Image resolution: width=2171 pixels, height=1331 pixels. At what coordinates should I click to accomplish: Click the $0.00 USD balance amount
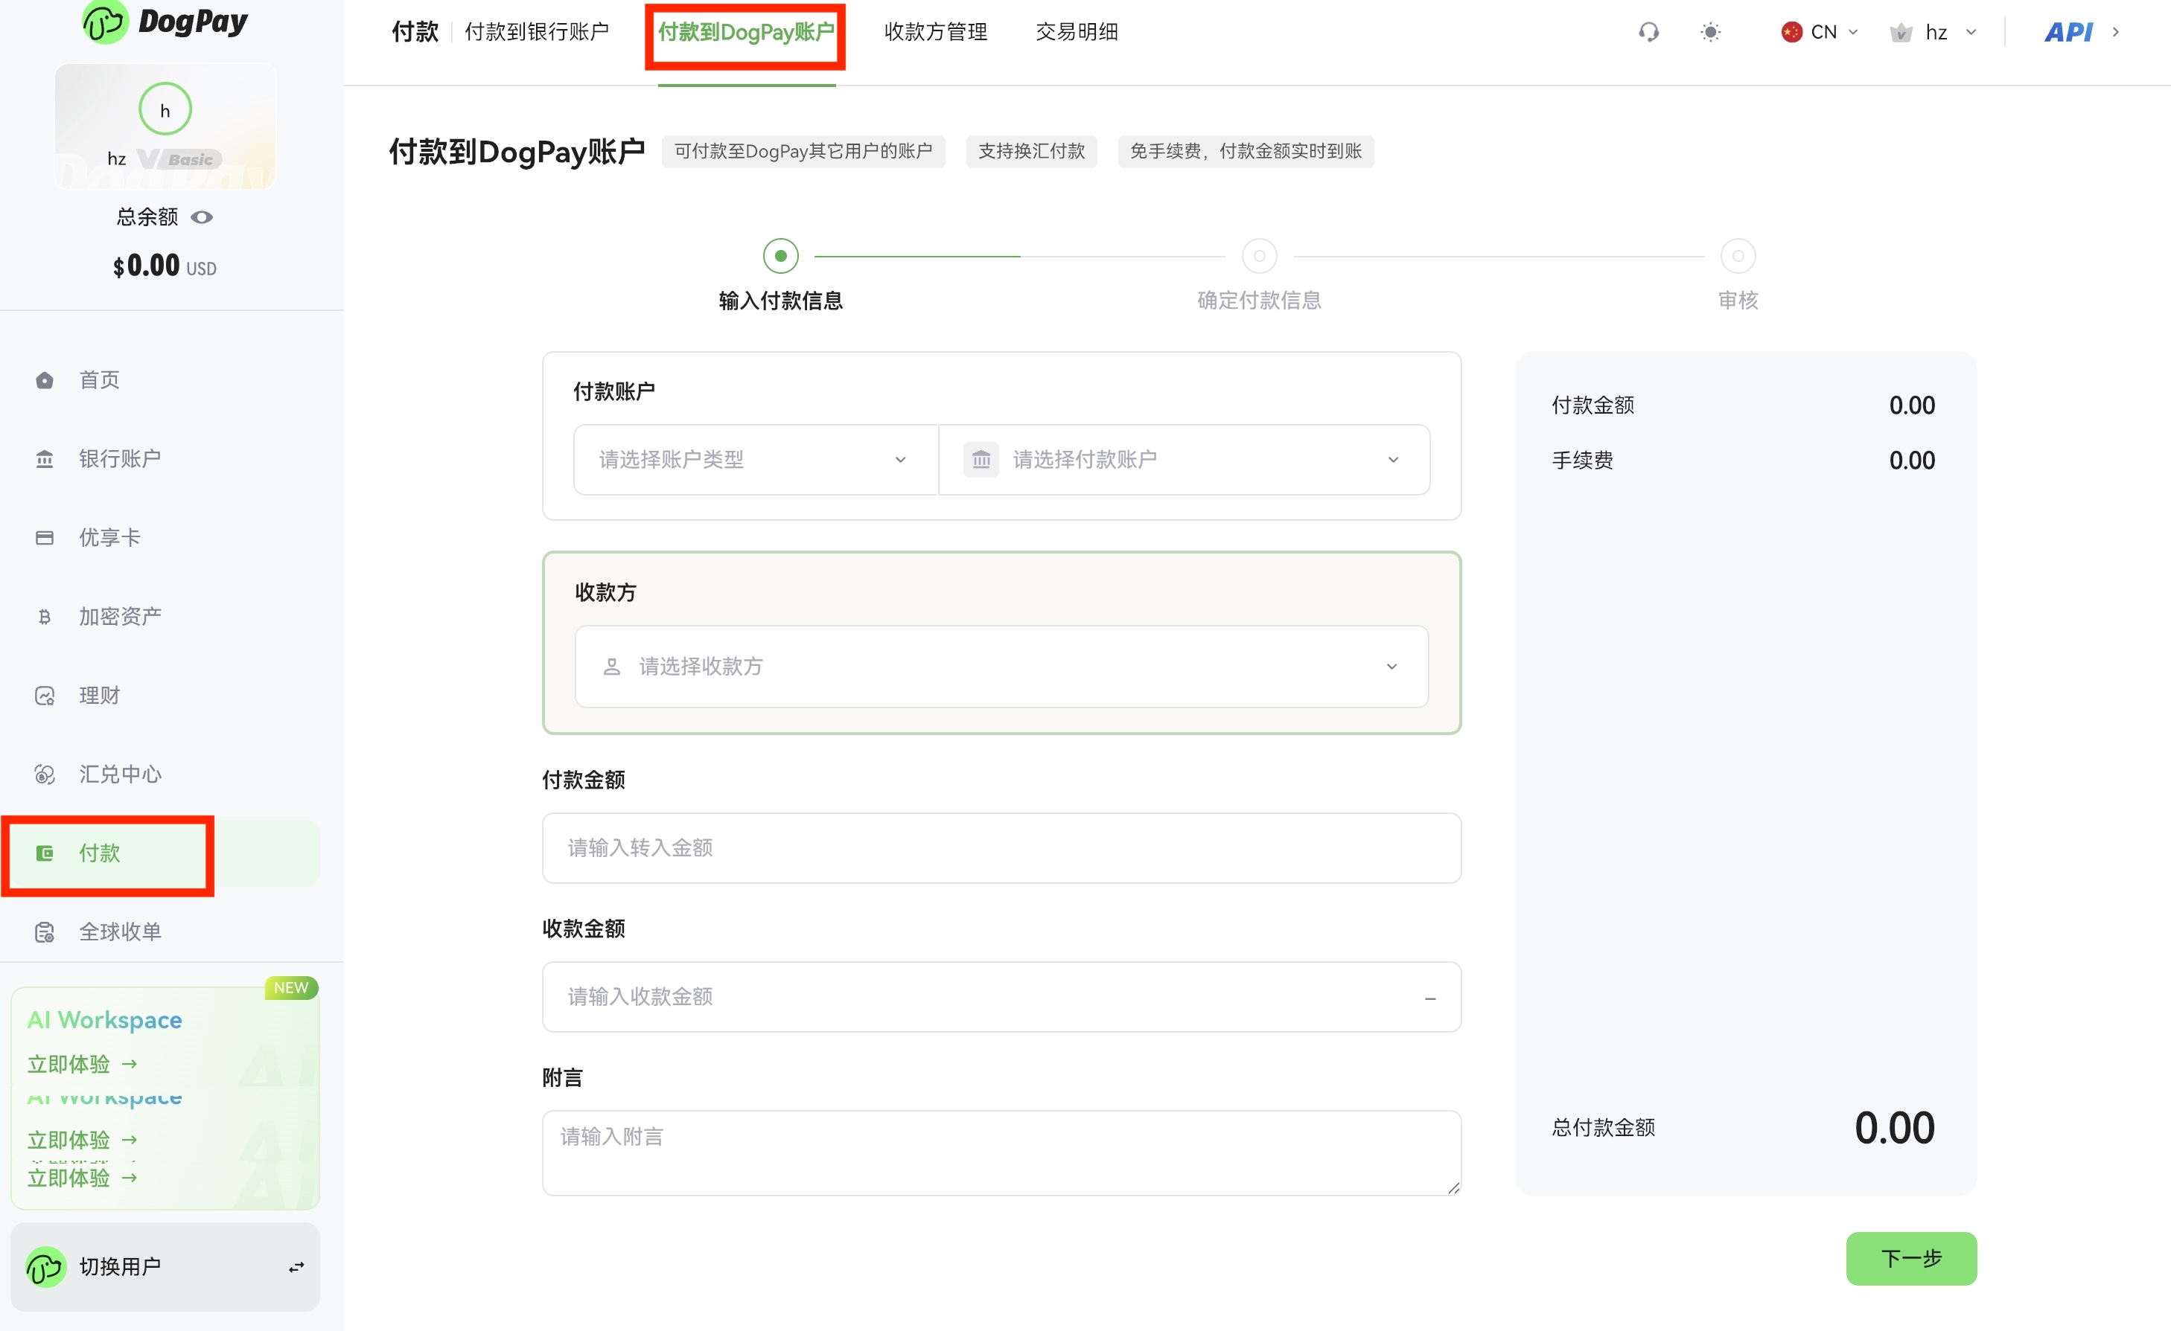click(x=165, y=266)
